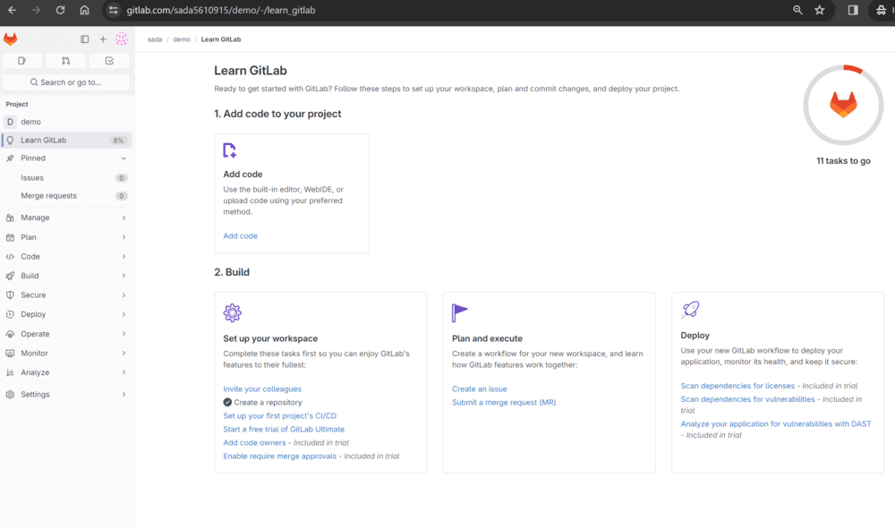Click the Learn GitLab breadcrumb text
The width and height of the screenshot is (895, 529).
221,39
